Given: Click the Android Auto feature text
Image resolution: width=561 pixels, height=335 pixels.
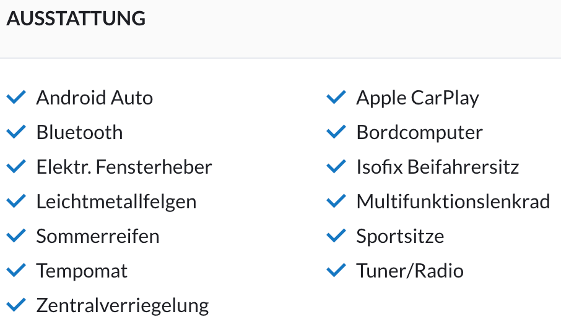Looking at the screenshot, I should 95,98.
